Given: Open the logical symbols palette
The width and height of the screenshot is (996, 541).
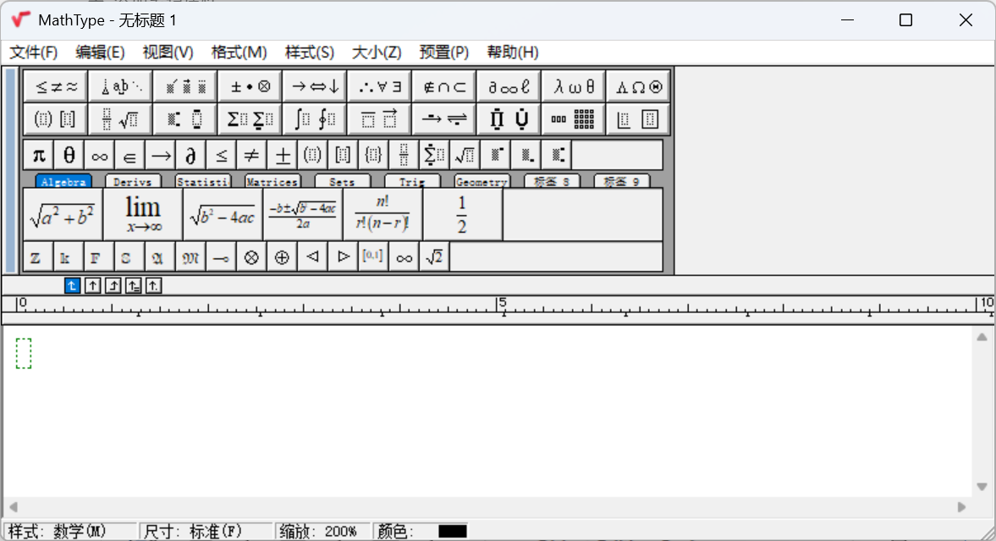Looking at the screenshot, I should click(x=379, y=86).
